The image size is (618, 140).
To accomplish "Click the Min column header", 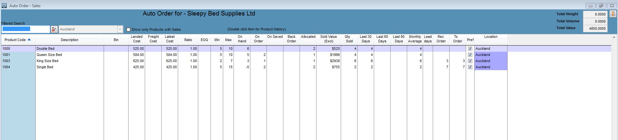I will point(217,40).
